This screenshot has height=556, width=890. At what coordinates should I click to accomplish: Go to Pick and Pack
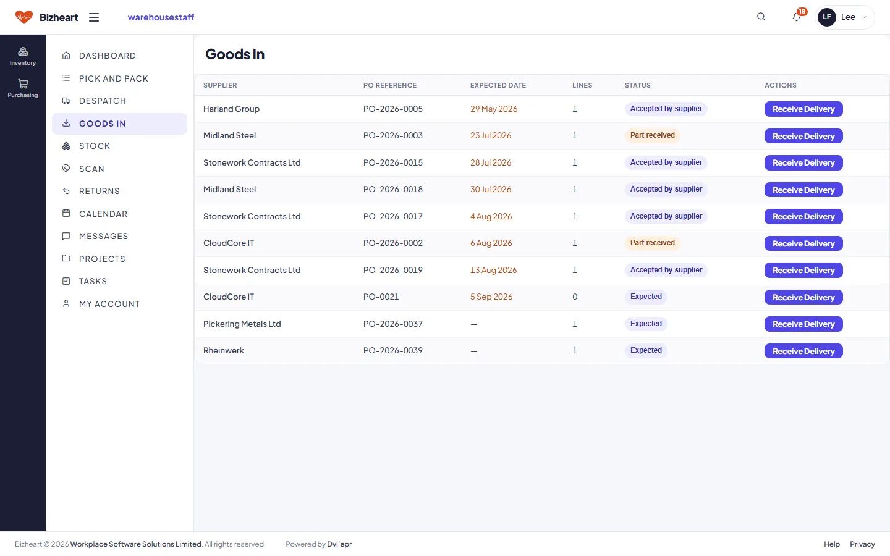(x=119, y=78)
